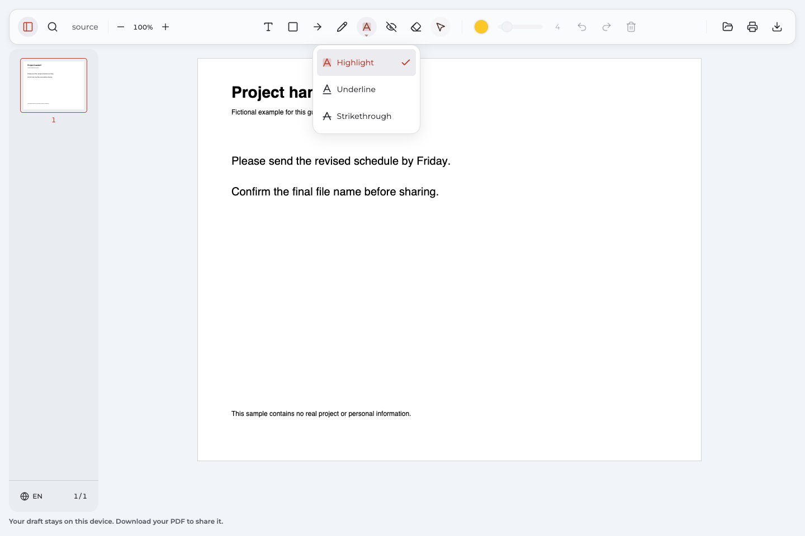Activate the Select pointer tool

point(441,27)
